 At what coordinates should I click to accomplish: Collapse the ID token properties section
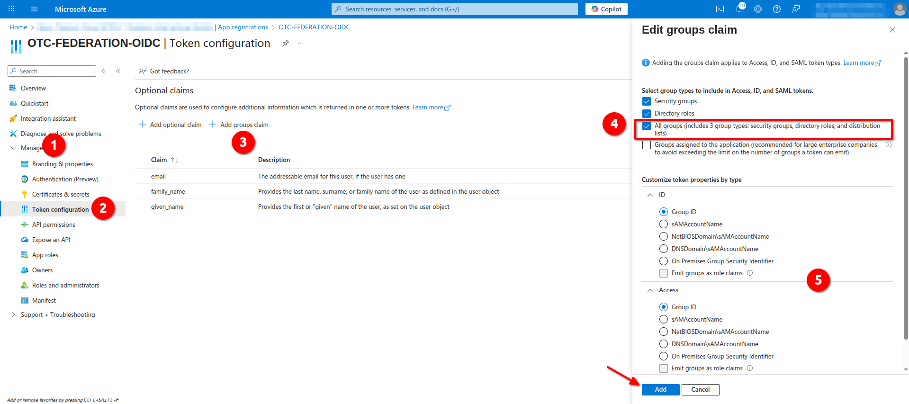(650, 195)
